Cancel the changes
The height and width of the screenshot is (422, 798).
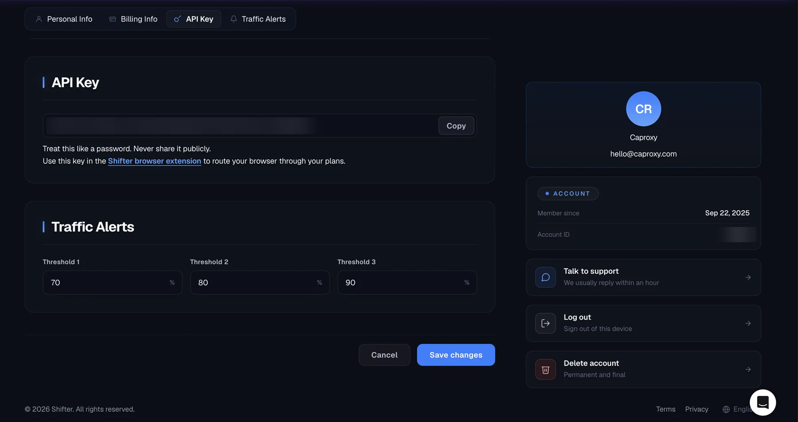click(x=384, y=355)
